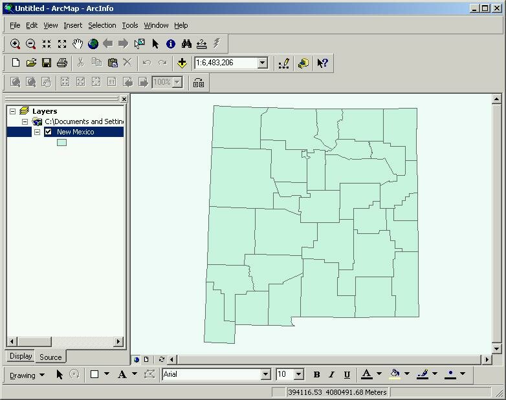Image resolution: width=506 pixels, height=400 pixels.
Task: Select the drawing toolbar pointer
Action: (x=60, y=375)
